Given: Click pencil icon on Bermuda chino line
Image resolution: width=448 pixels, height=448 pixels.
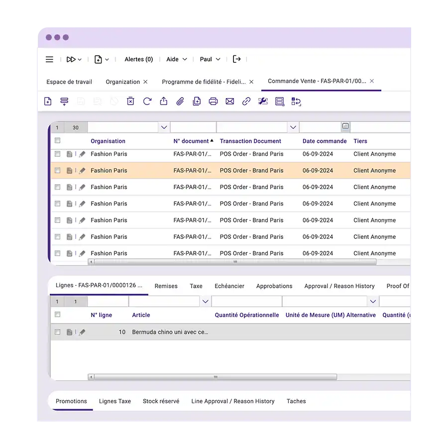Looking at the screenshot, I should 82,332.
